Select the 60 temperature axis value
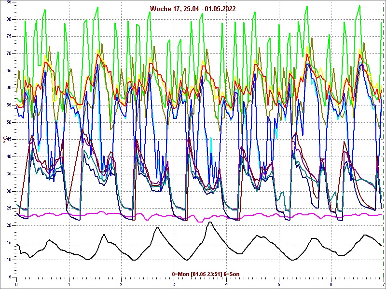The height and width of the screenshot is (289, 386). [9, 88]
